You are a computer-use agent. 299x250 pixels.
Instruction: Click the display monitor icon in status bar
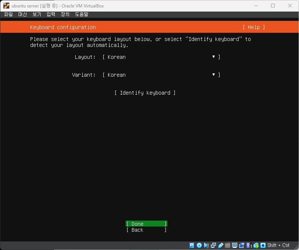235,245
